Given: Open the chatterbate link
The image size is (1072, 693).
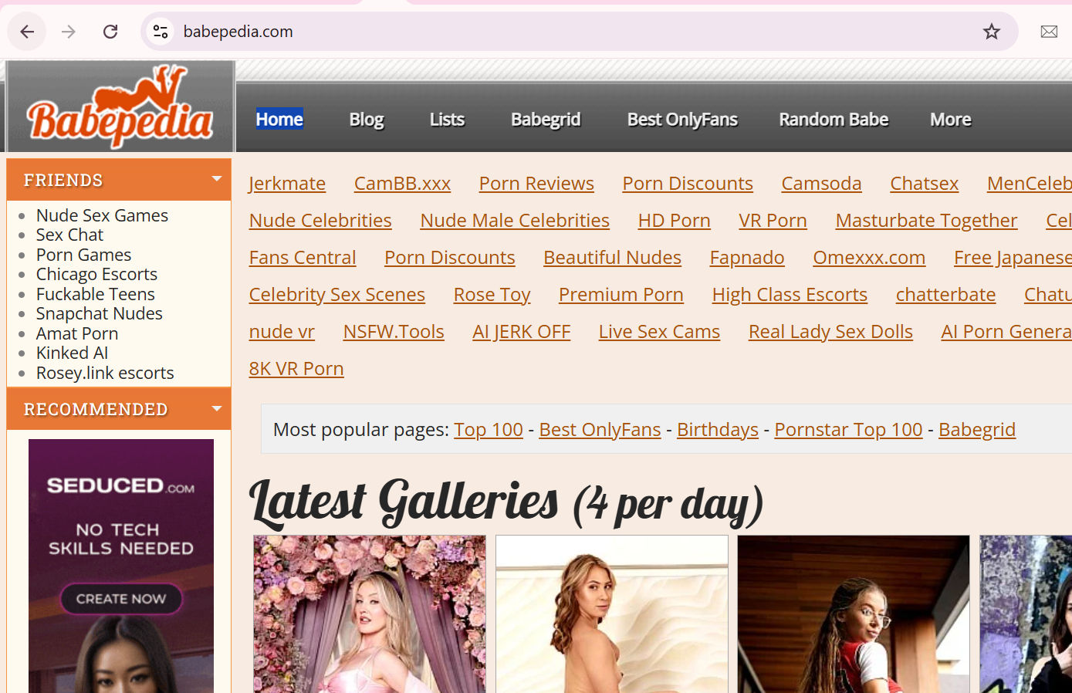Looking at the screenshot, I should [945, 294].
